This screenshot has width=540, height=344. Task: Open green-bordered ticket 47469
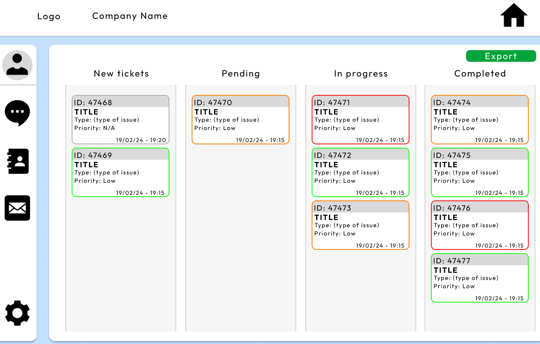tap(120, 172)
